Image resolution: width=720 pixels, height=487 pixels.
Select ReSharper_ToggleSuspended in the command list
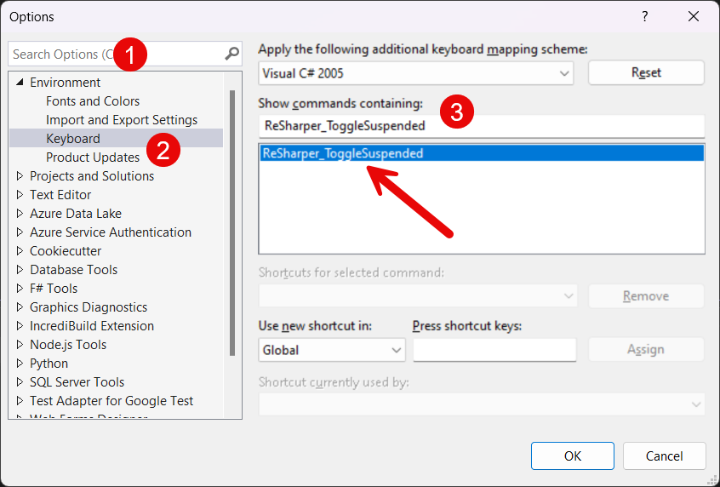[x=482, y=153]
